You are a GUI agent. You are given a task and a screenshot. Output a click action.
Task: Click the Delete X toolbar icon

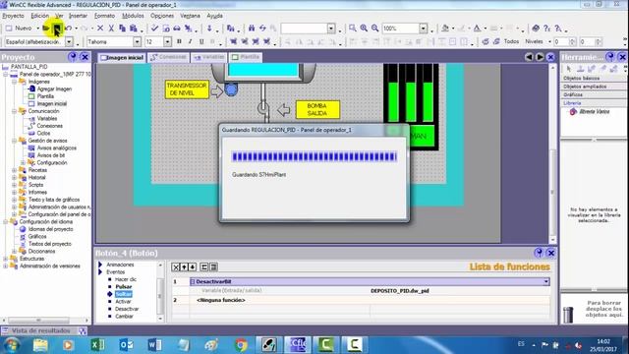tap(100, 29)
